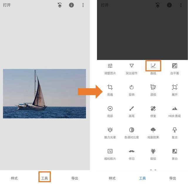Open three-dot overflow menu in left screen
This screenshot has width=188, height=186.
click(83, 5)
